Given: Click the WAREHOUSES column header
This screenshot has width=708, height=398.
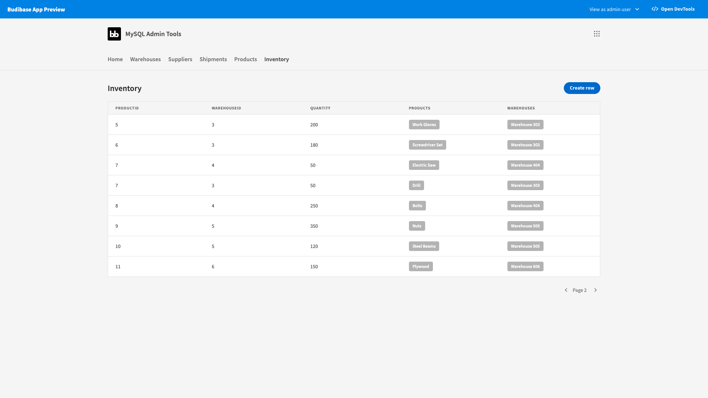Looking at the screenshot, I should point(521,108).
